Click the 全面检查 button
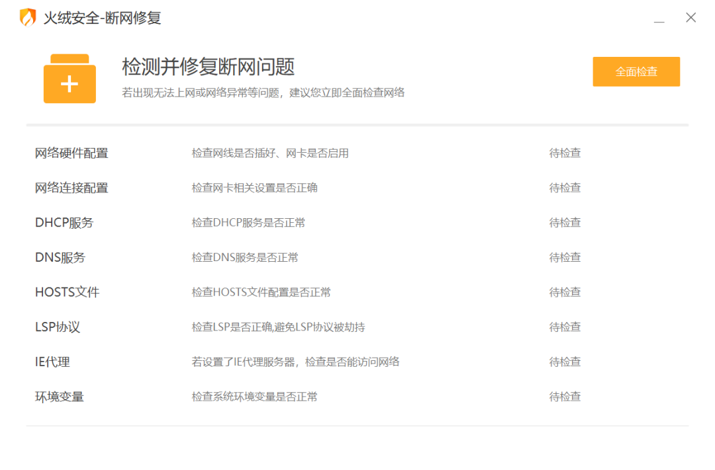The width and height of the screenshot is (715, 470). [x=636, y=71]
